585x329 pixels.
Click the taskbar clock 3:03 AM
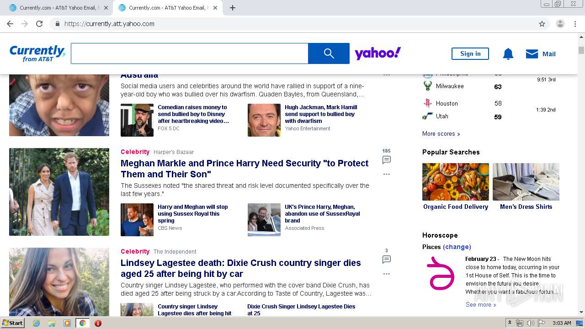tap(562, 323)
